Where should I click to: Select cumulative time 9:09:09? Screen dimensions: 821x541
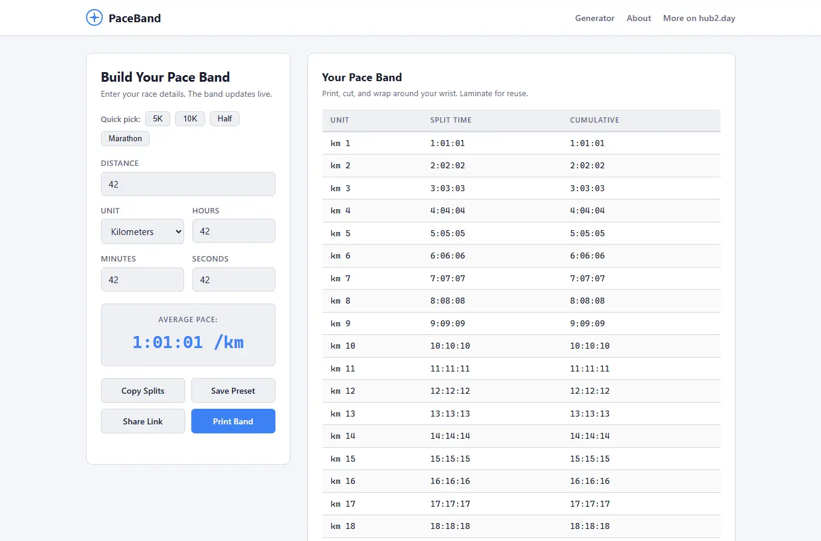coord(587,323)
